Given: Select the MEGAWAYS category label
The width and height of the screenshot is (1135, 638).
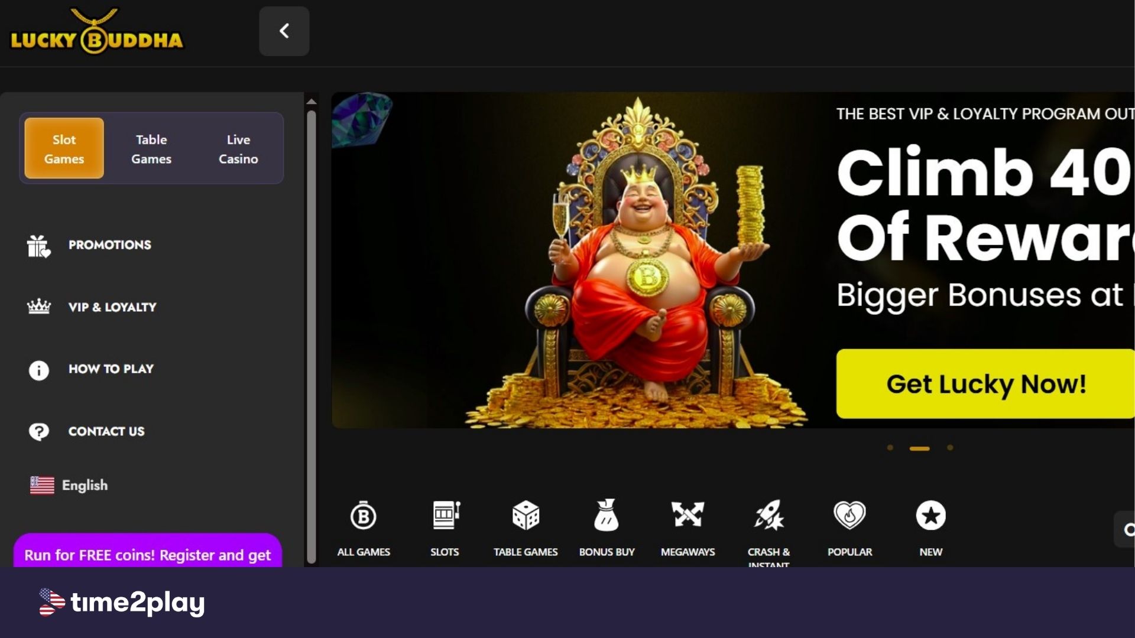Looking at the screenshot, I should click(688, 552).
